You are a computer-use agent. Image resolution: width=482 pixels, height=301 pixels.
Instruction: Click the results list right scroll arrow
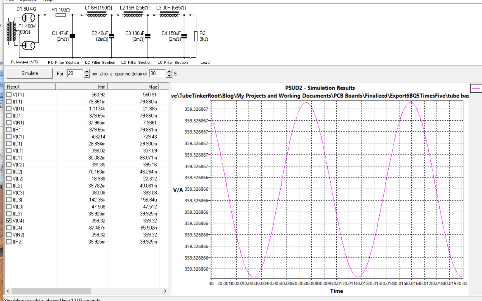pyautogui.click(x=165, y=291)
